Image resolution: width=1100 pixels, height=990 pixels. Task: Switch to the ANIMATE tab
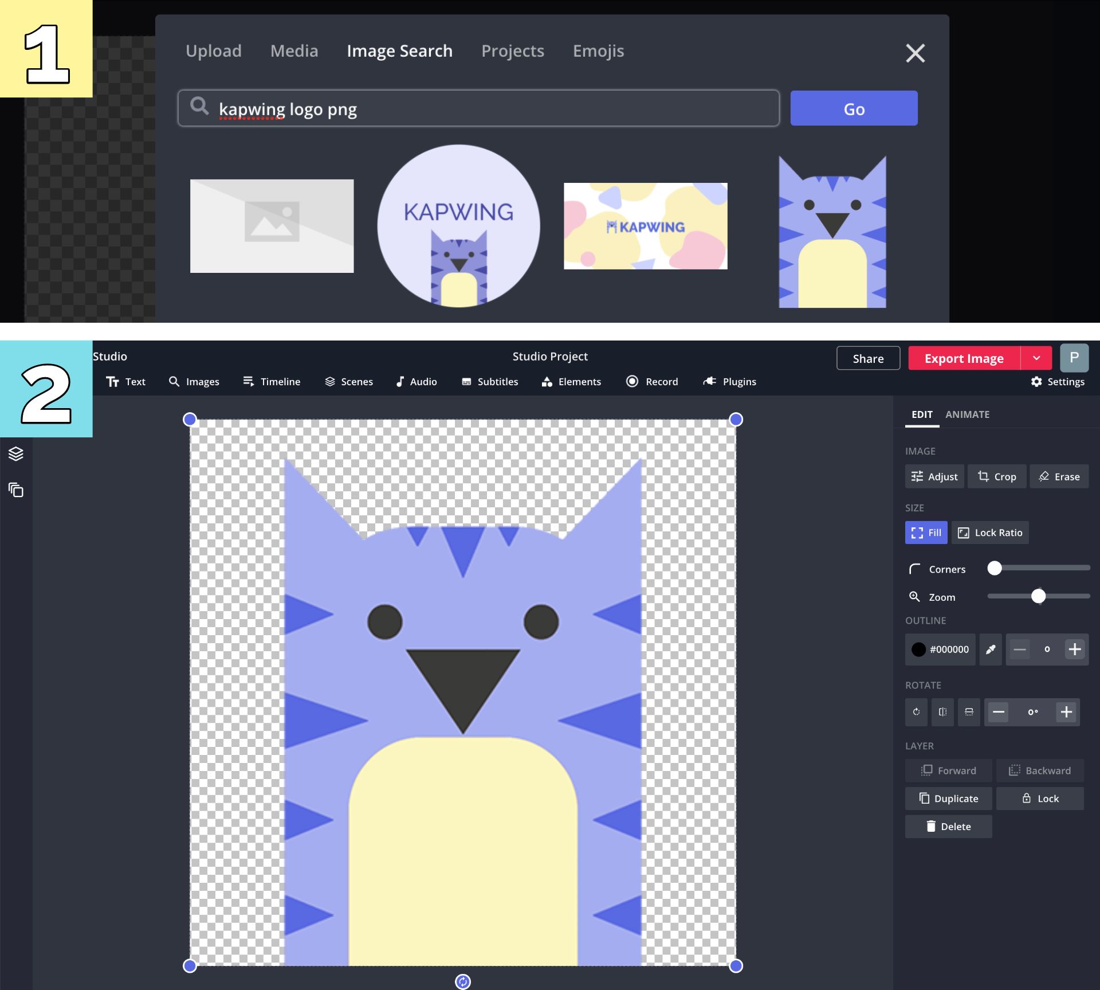pos(967,414)
